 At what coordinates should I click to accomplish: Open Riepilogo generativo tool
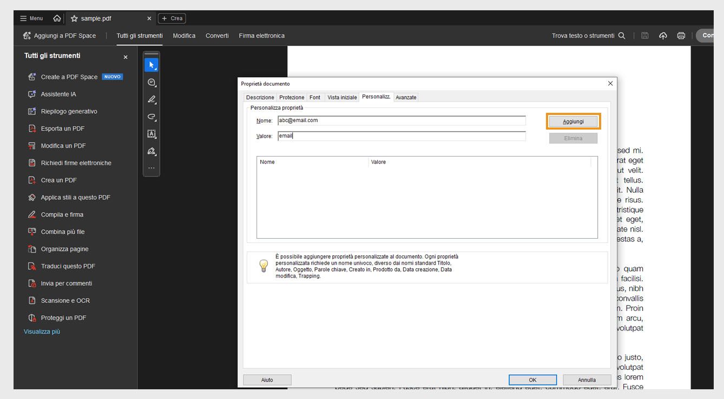click(x=62, y=111)
